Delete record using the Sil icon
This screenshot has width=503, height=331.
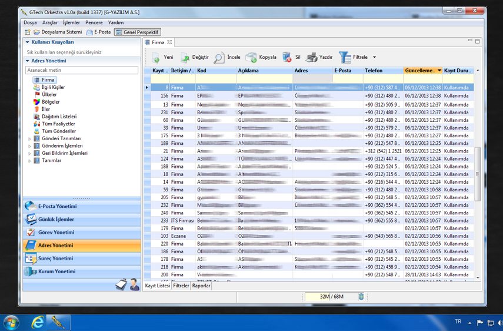tap(287, 57)
